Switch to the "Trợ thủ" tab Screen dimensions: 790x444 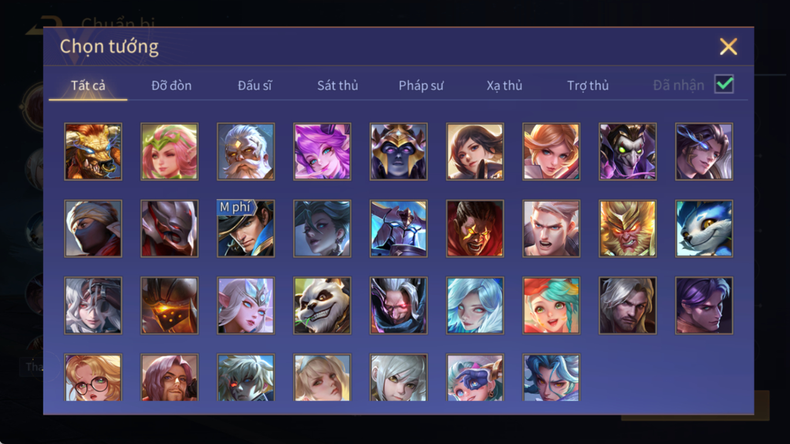[588, 86]
